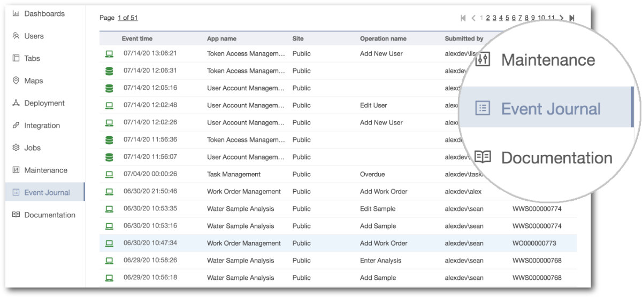Click 'WWS000000774' in the Edit Sample row
Screen dimensions: 642x298
coord(537,209)
